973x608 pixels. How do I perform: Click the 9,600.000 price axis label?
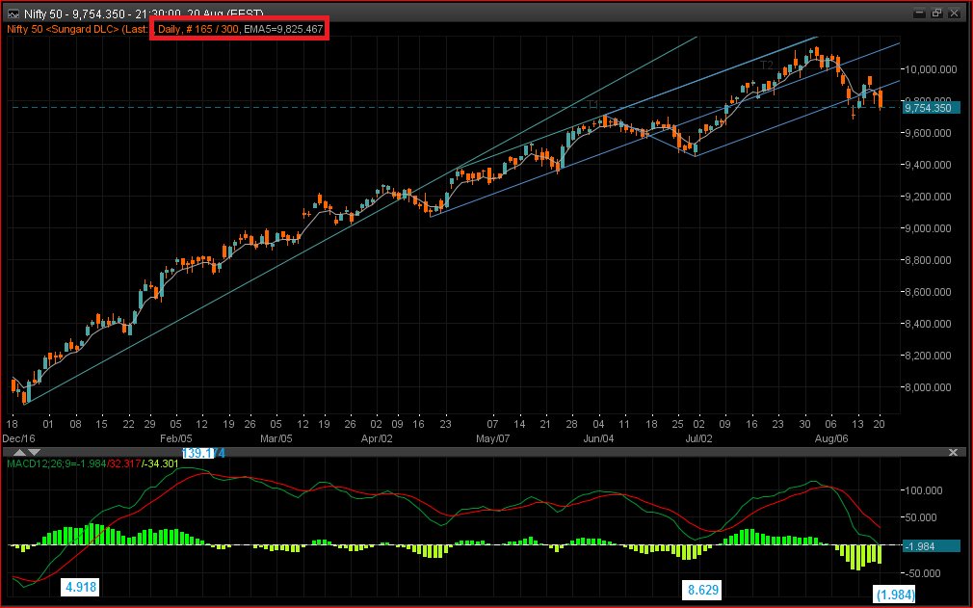tap(929, 133)
